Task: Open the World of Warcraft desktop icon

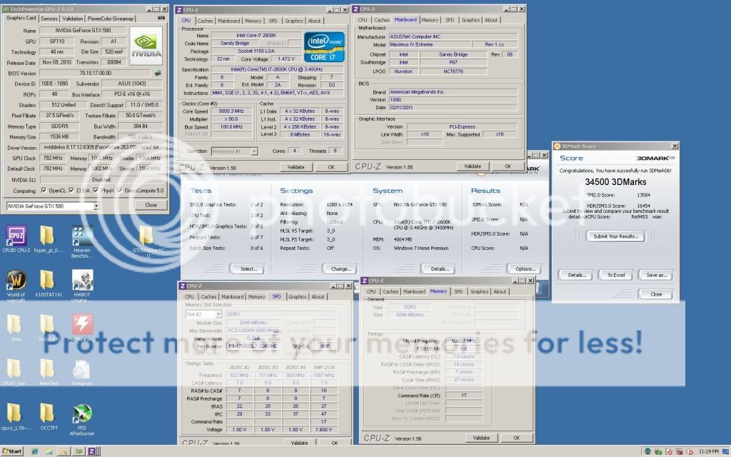Action: [x=16, y=280]
